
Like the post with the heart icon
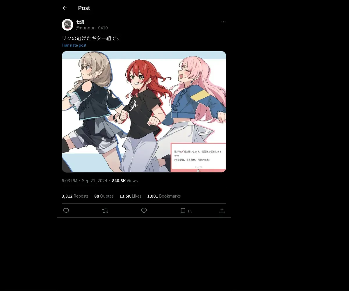[x=144, y=211]
